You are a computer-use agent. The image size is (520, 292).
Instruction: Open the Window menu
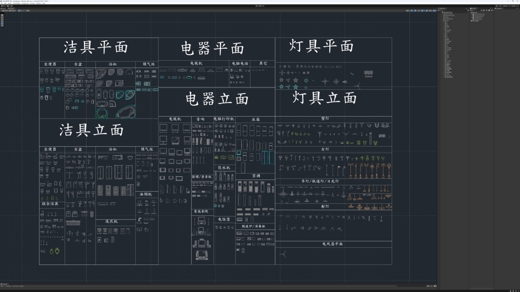[38, 3]
